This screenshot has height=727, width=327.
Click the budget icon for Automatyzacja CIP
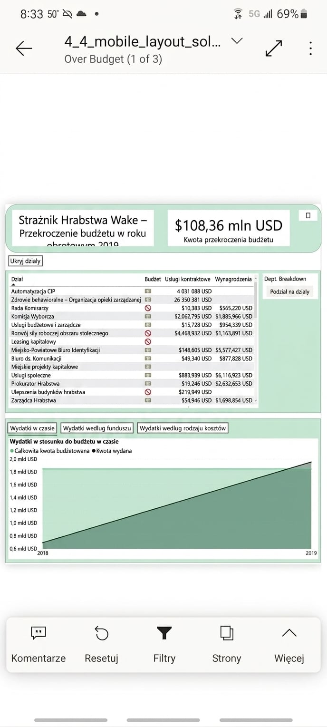pos(148,291)
